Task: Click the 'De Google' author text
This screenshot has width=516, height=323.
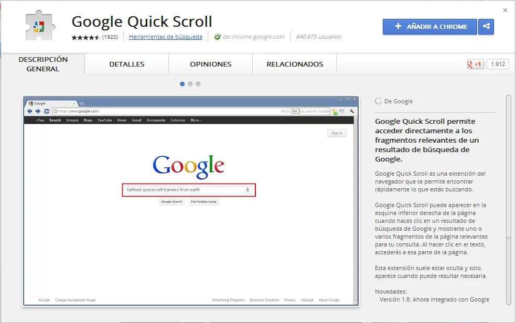Action: pyautogui.click(x=398, y=101)
